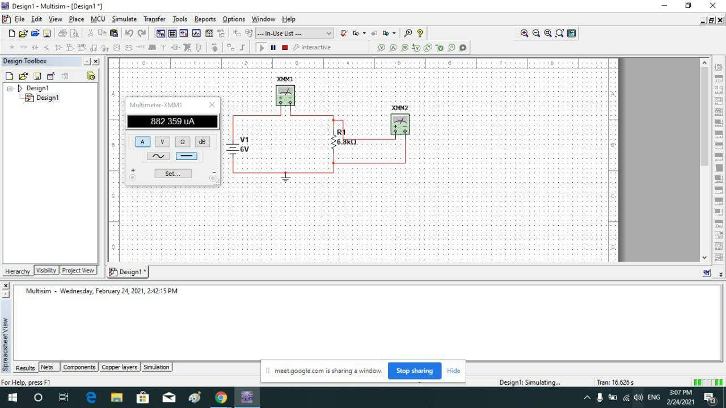Click the zoom in magnifier icon
Image resolution: width=726 pixels, height=408 pixels.
[524, 33]
